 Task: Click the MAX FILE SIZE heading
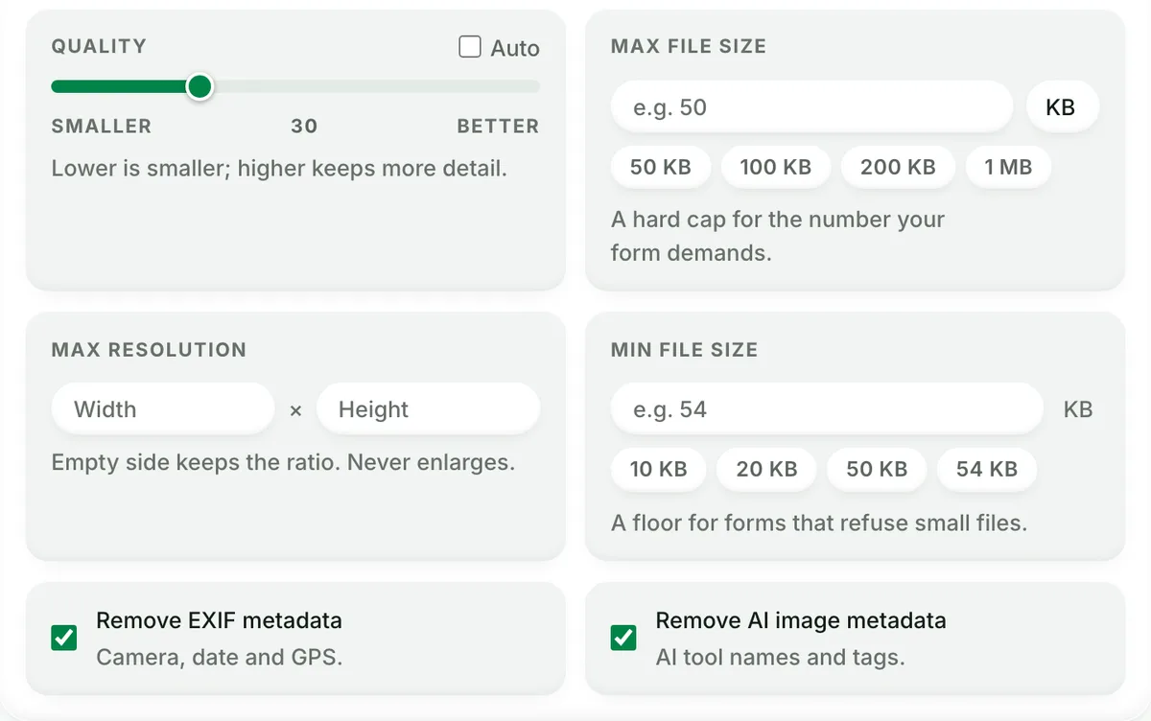click(689, 46)
